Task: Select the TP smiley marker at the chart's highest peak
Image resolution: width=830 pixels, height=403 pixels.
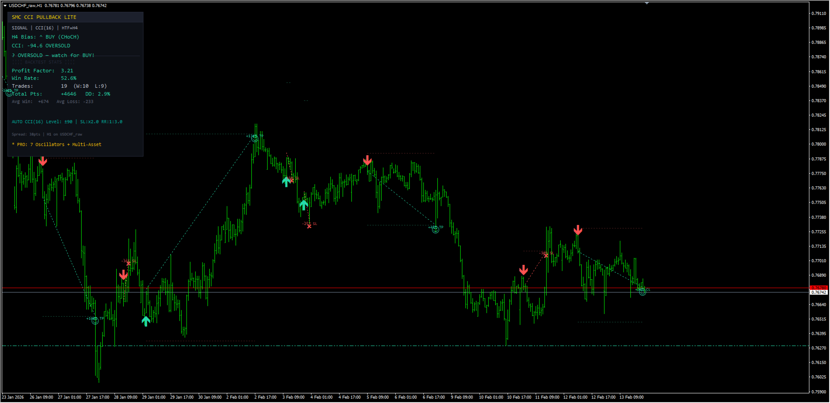Action: click(255, 138)
